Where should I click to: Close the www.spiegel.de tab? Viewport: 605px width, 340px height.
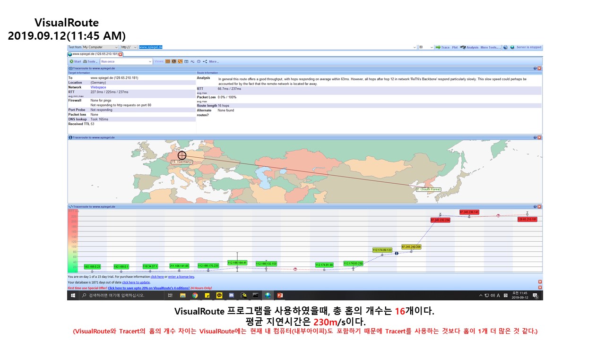pos(120,54)
